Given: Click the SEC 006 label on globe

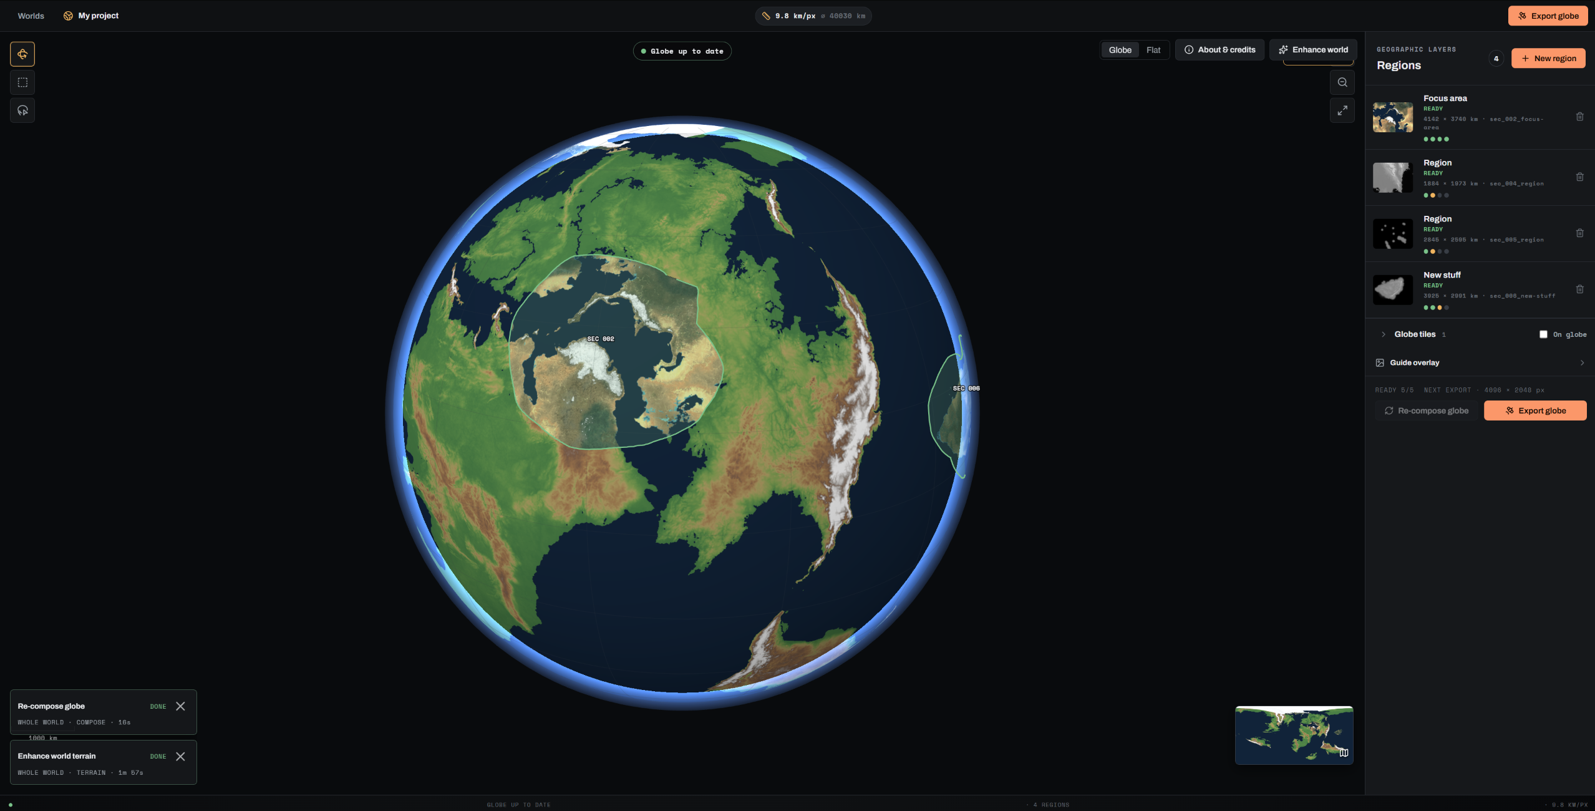Looking at the screenshot, I should click(x=966, y=388).
